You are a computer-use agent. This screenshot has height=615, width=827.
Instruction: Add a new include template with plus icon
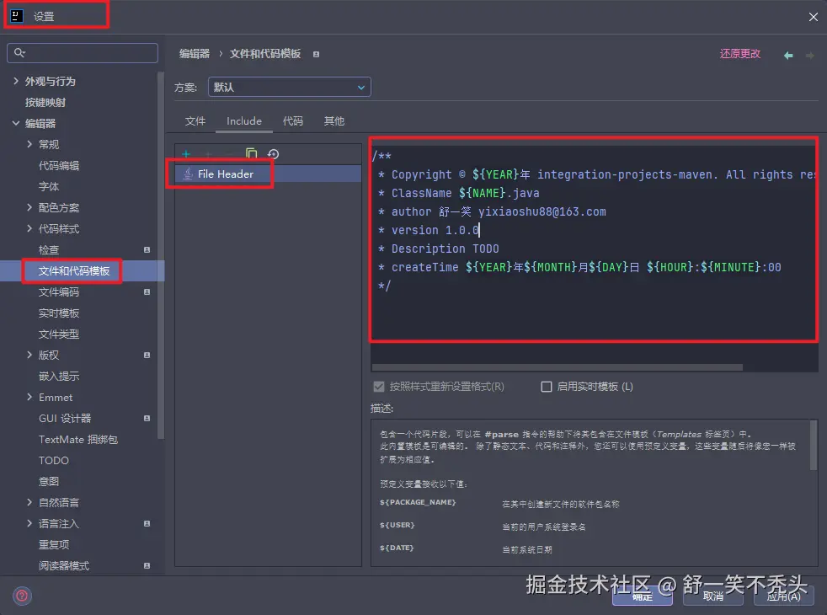tap(185, 154)
